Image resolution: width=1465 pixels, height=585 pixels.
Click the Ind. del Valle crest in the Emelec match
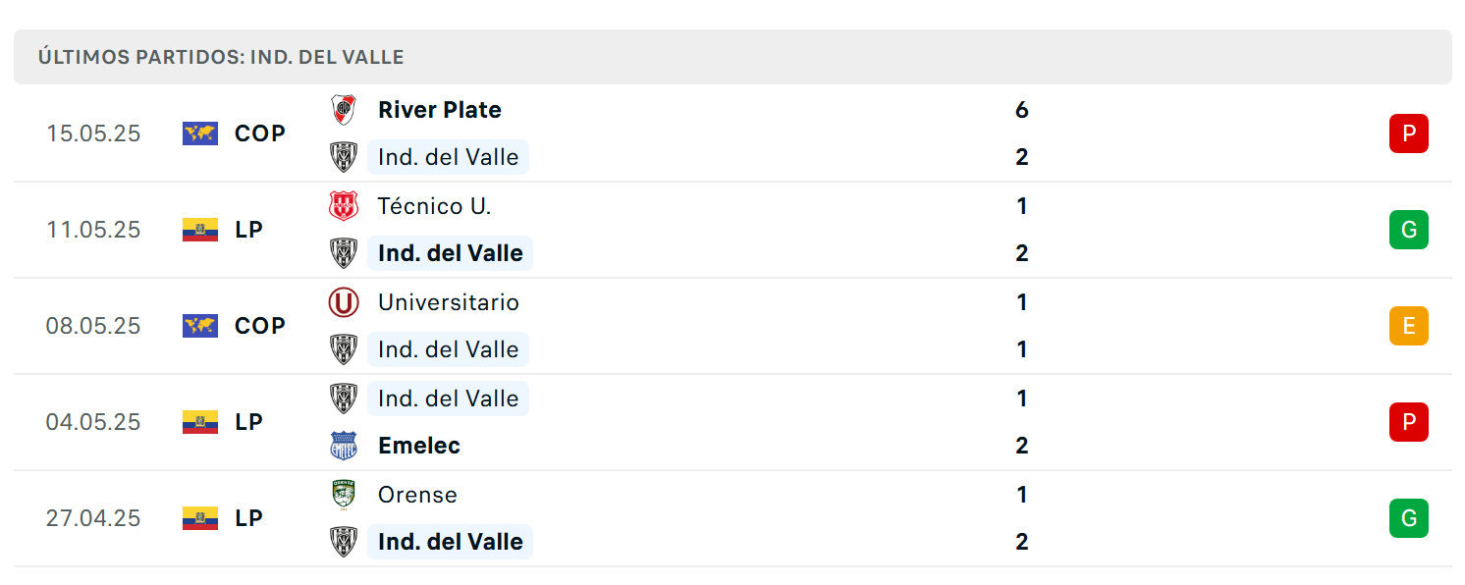tap(343, 399)
